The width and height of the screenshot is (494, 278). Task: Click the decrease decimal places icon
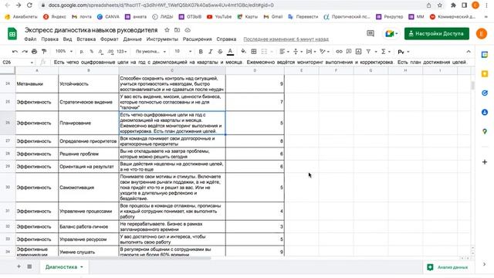click(x=100, y=52)
